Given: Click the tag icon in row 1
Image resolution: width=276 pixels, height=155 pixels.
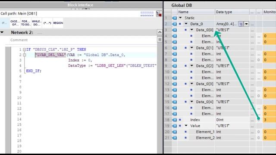Looking at the screenshot, I should tap(174, 18).
